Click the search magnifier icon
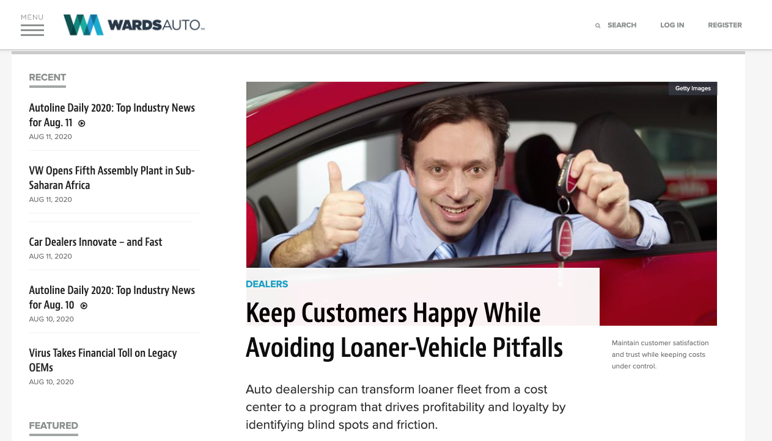This screenshot has width=772, height=441. [598, 26]
